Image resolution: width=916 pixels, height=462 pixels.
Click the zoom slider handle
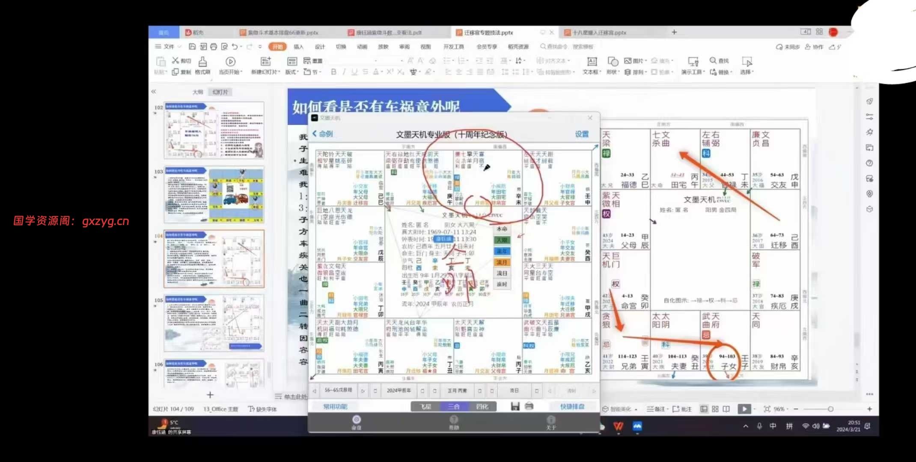pos(830,409)
